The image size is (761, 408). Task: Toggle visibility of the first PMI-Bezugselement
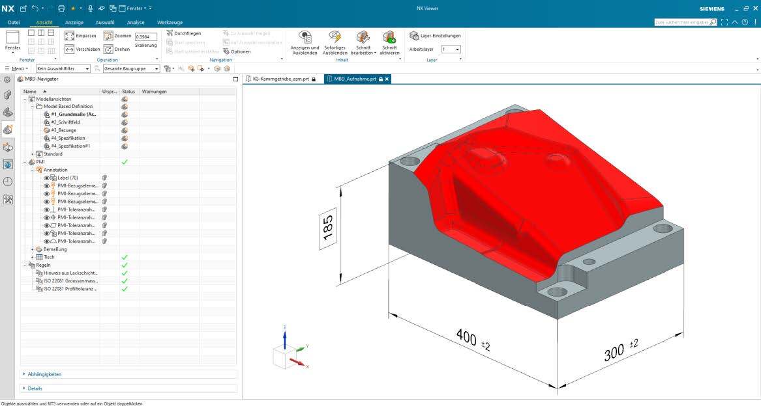pyautogui.click(x=46, y=185)
